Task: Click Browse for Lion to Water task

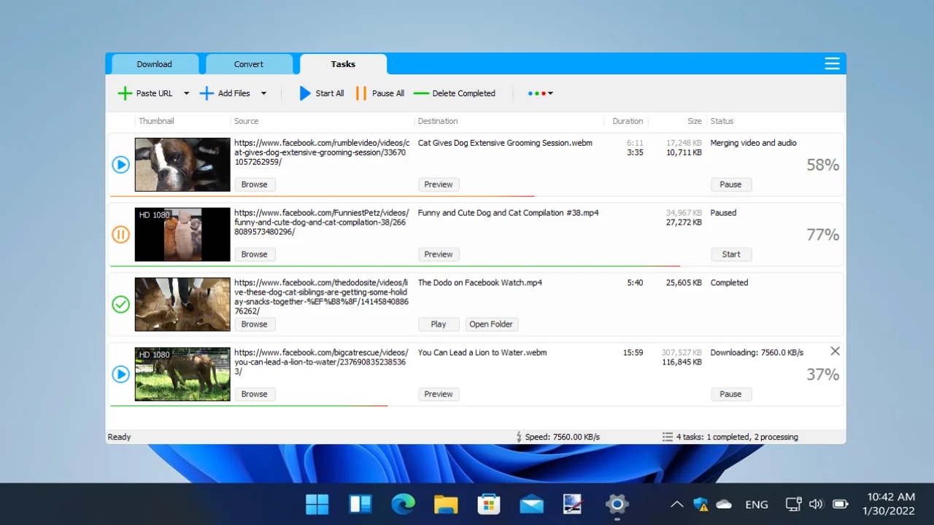Action: coord(254,394)
